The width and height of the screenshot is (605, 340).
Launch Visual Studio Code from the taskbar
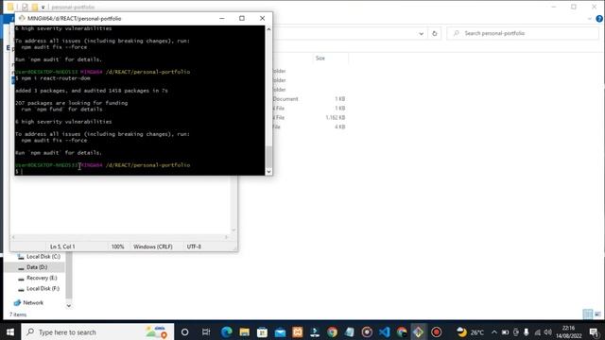point(385,331)
